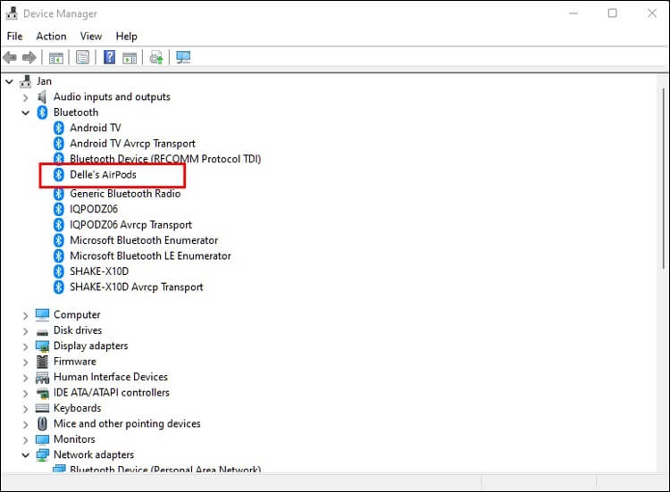Viewport: 670px width, 492px height.
Task: Expand the Disk drives category
Action: tap(25, 331)
